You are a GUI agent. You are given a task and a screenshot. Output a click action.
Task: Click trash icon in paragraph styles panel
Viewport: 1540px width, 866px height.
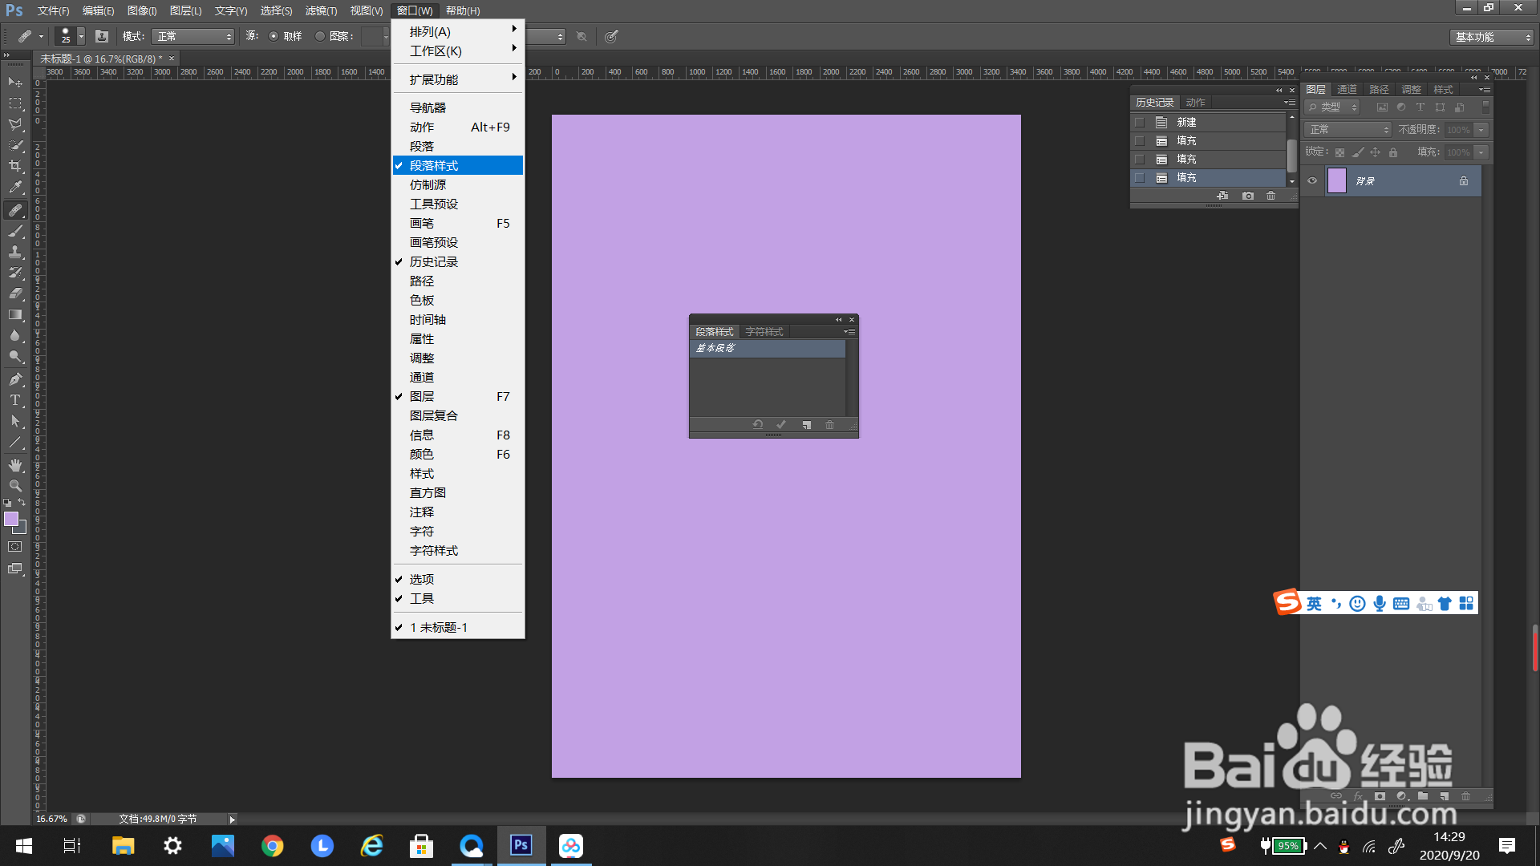[830, 425]
